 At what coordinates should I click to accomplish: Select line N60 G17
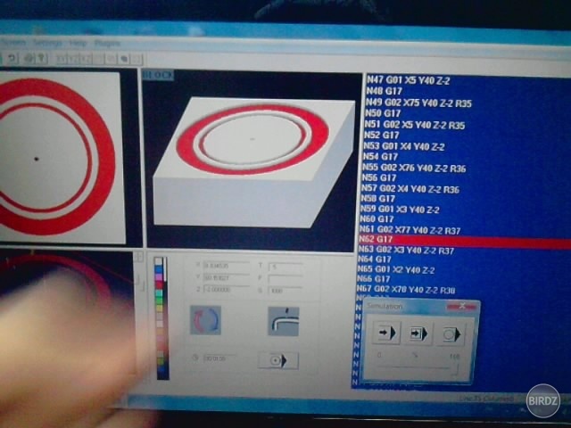(377, 218)
